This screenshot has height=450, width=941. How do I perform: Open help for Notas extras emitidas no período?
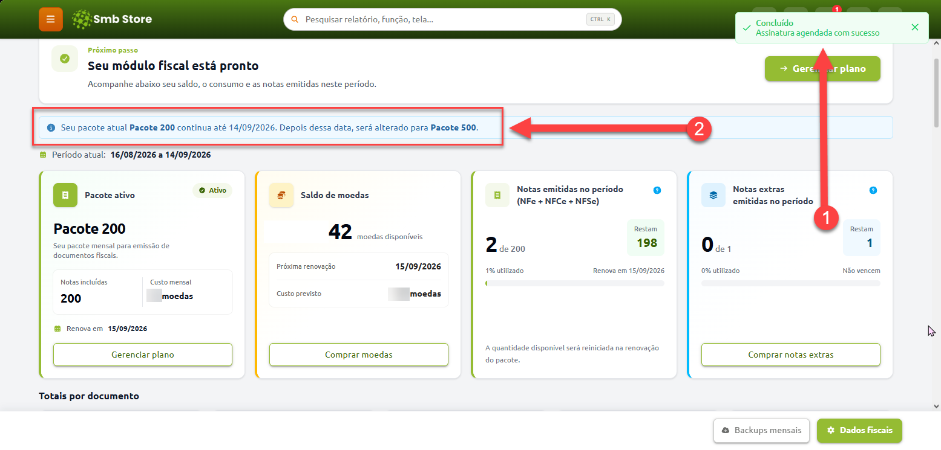point(873,190)
